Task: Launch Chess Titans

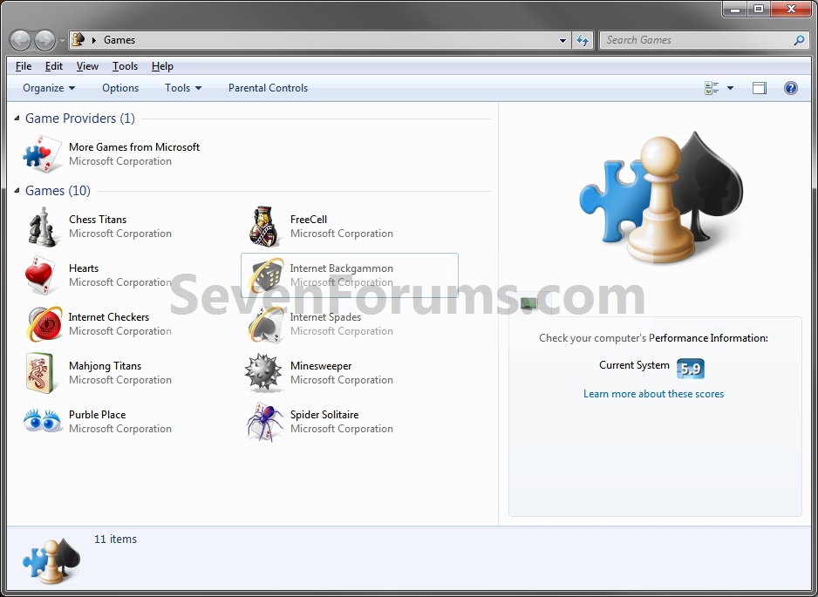Action: (97, 220)
